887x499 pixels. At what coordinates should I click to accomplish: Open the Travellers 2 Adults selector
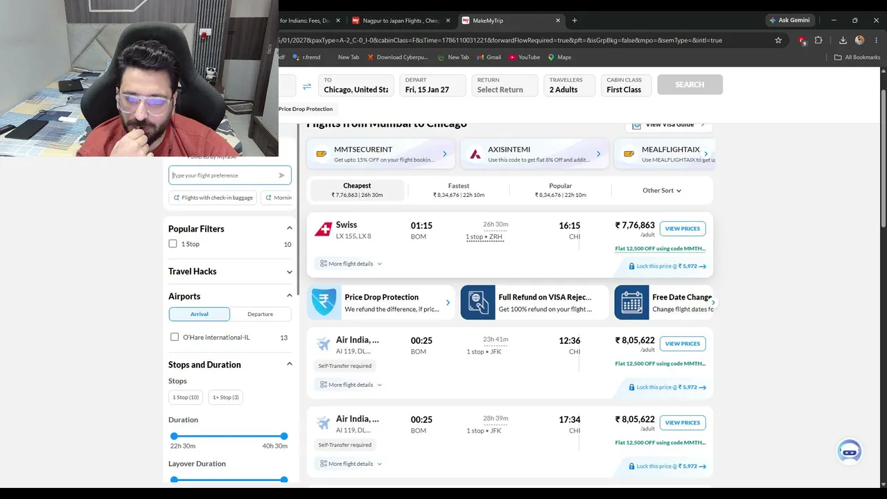coord(569,85)
